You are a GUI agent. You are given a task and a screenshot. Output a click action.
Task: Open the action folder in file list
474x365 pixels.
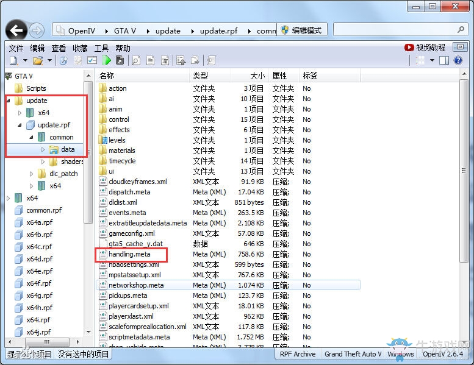tap(118, 88)
